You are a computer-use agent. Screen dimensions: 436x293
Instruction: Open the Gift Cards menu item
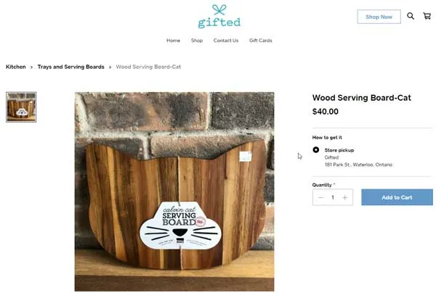pyautogui.click(x=261, y=41)
